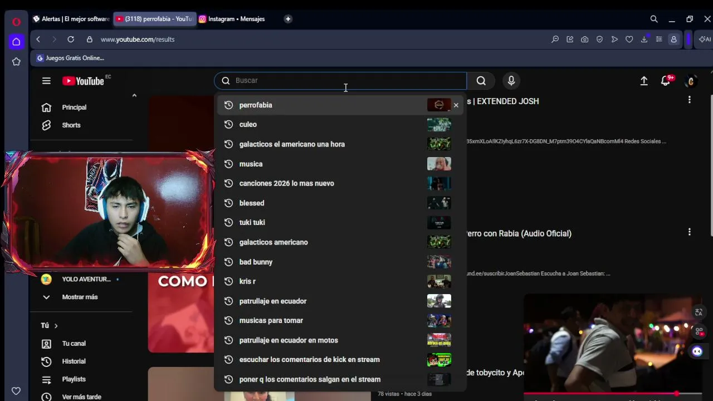The image size is (713, 401).
Task: Choose the "tuki tuki" search suggestion
Action: coord(340,223)
